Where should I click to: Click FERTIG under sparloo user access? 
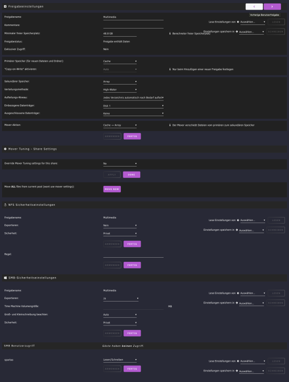tap(132, 369)
